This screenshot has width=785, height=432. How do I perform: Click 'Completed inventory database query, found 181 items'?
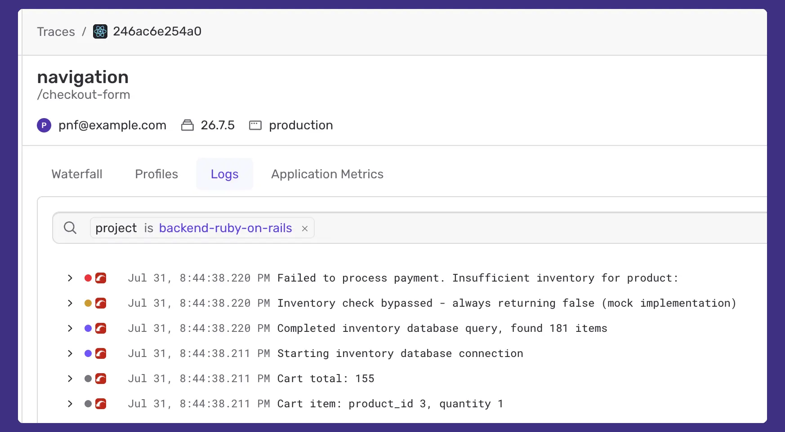click(442, 328)
